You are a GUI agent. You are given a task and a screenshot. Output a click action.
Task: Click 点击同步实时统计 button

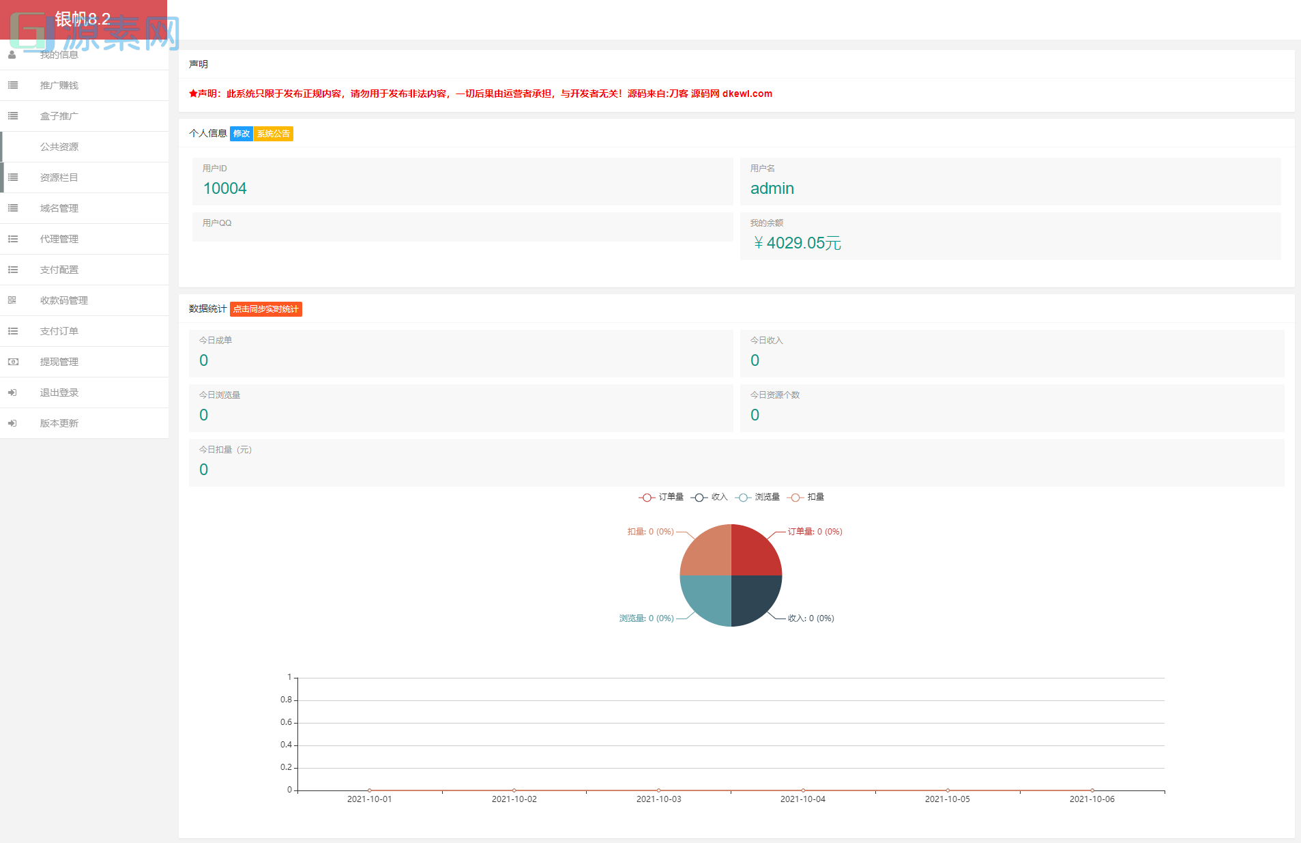tap(265, 309)
